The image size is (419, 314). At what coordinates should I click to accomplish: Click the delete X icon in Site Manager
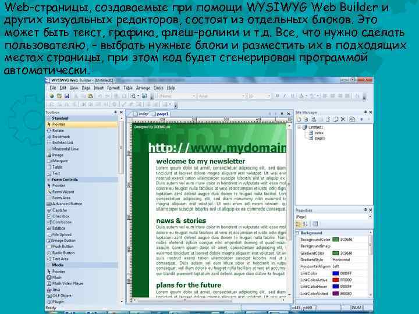click(x=343, y=119)
